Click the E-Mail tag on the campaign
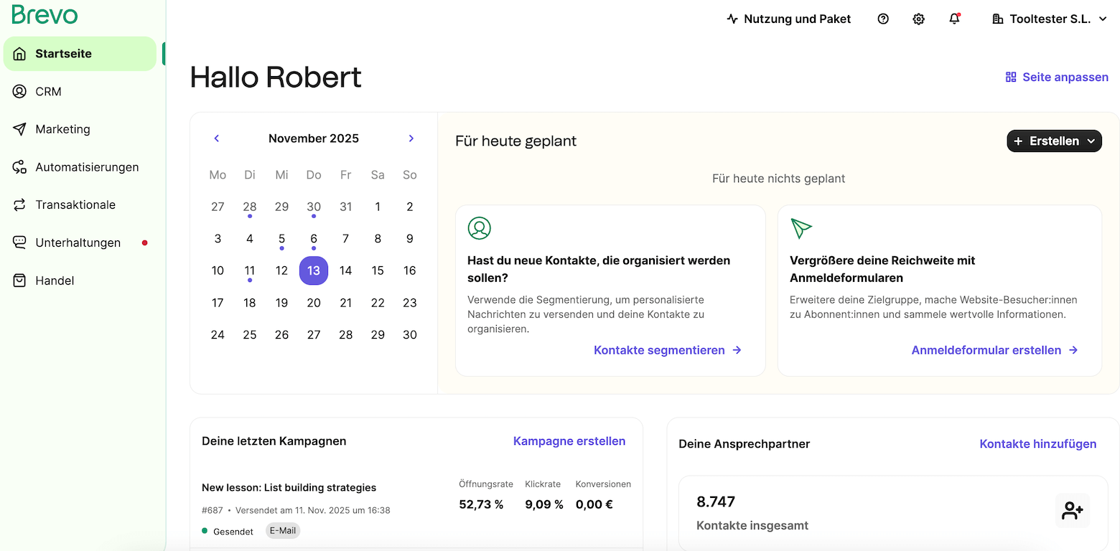This screenshot has height=551, width=1120. point(282,530)
